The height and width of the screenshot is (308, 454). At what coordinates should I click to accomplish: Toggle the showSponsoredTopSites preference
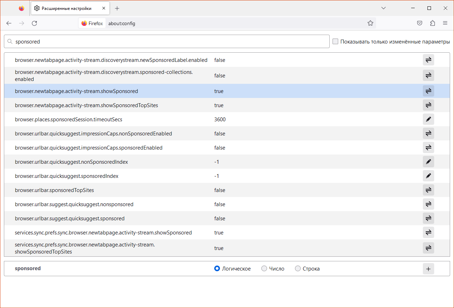pos(428,105)
